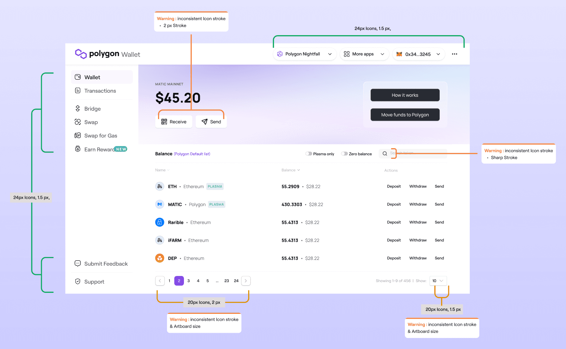
Task: Click the Receive QR code icon
Action: [x=164, y=122]
